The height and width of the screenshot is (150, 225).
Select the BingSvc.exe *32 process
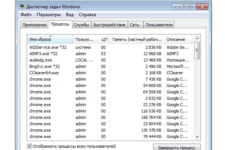(110, 66)
